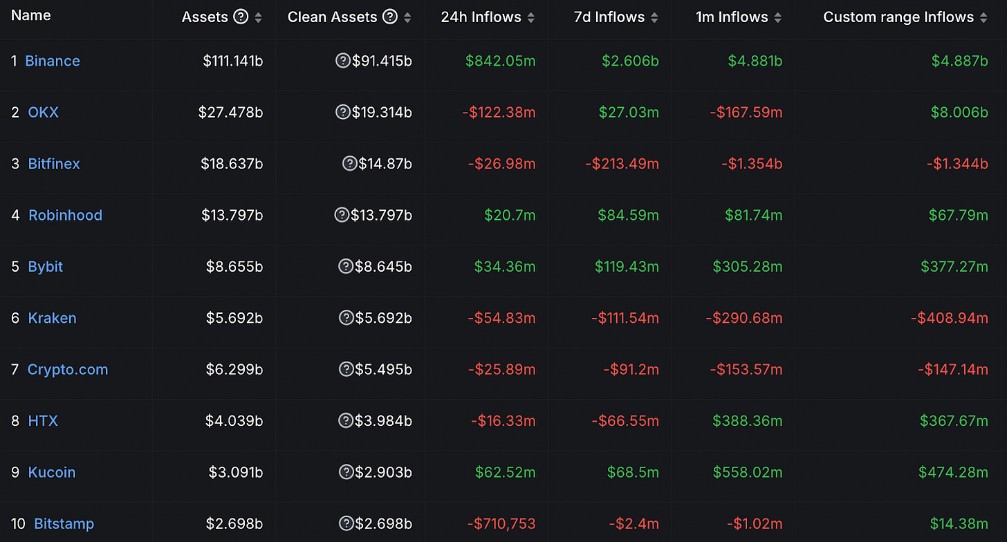
Task: Open the Kucoin exchange link
Action: 52,472
